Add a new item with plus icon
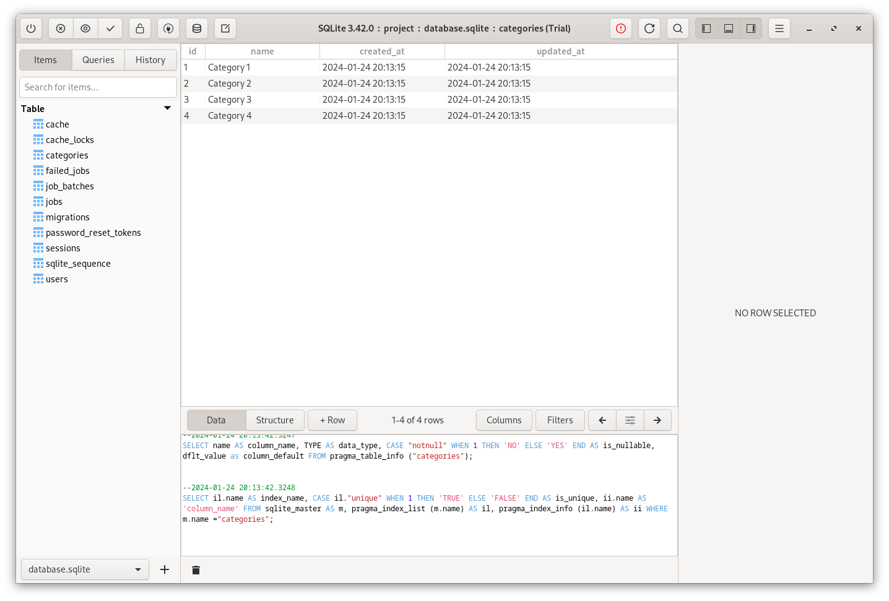Viewport: 889px width, 601px height. click(165, 569)
